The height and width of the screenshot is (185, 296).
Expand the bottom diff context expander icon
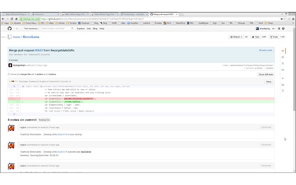(x=14, y=114)
